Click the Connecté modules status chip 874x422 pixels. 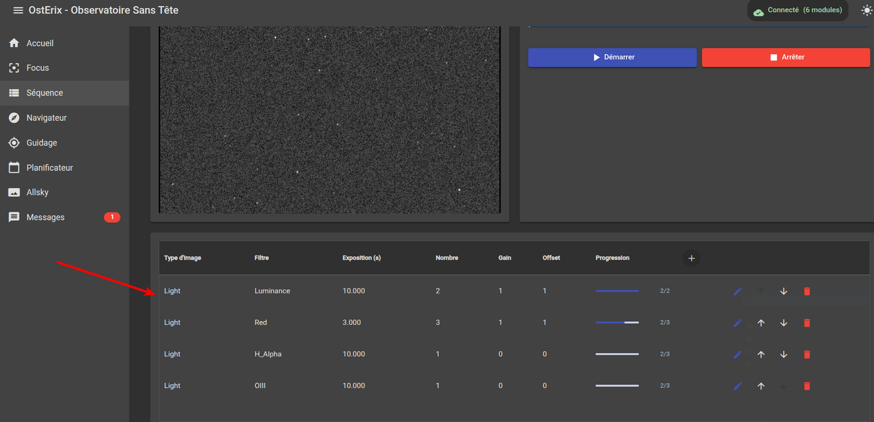(x=798, y=10)
